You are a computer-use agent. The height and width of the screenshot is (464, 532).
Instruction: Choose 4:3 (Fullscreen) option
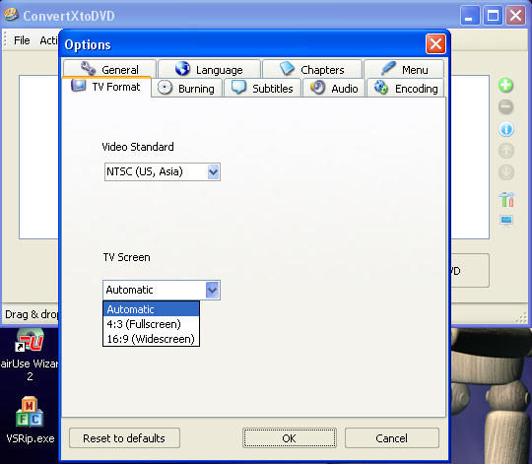coord(151,324)
